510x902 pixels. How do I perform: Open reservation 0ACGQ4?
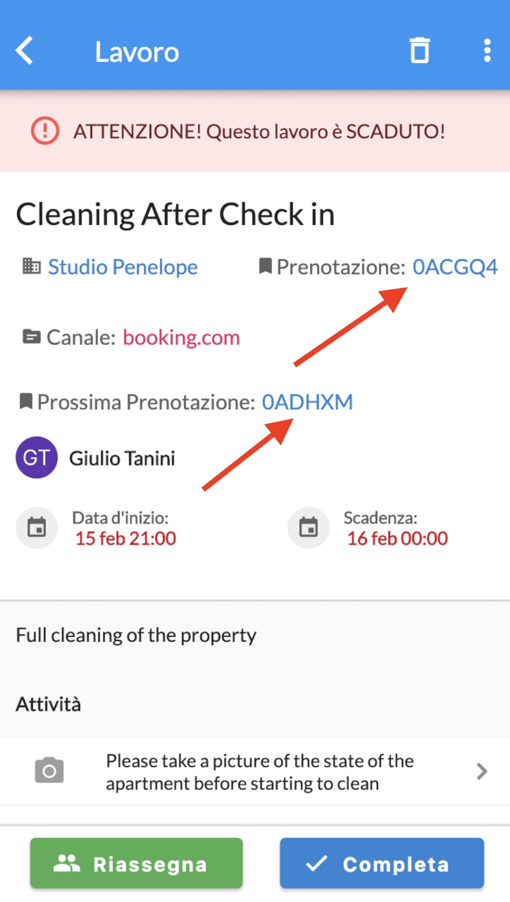click(x=455, y=267)
